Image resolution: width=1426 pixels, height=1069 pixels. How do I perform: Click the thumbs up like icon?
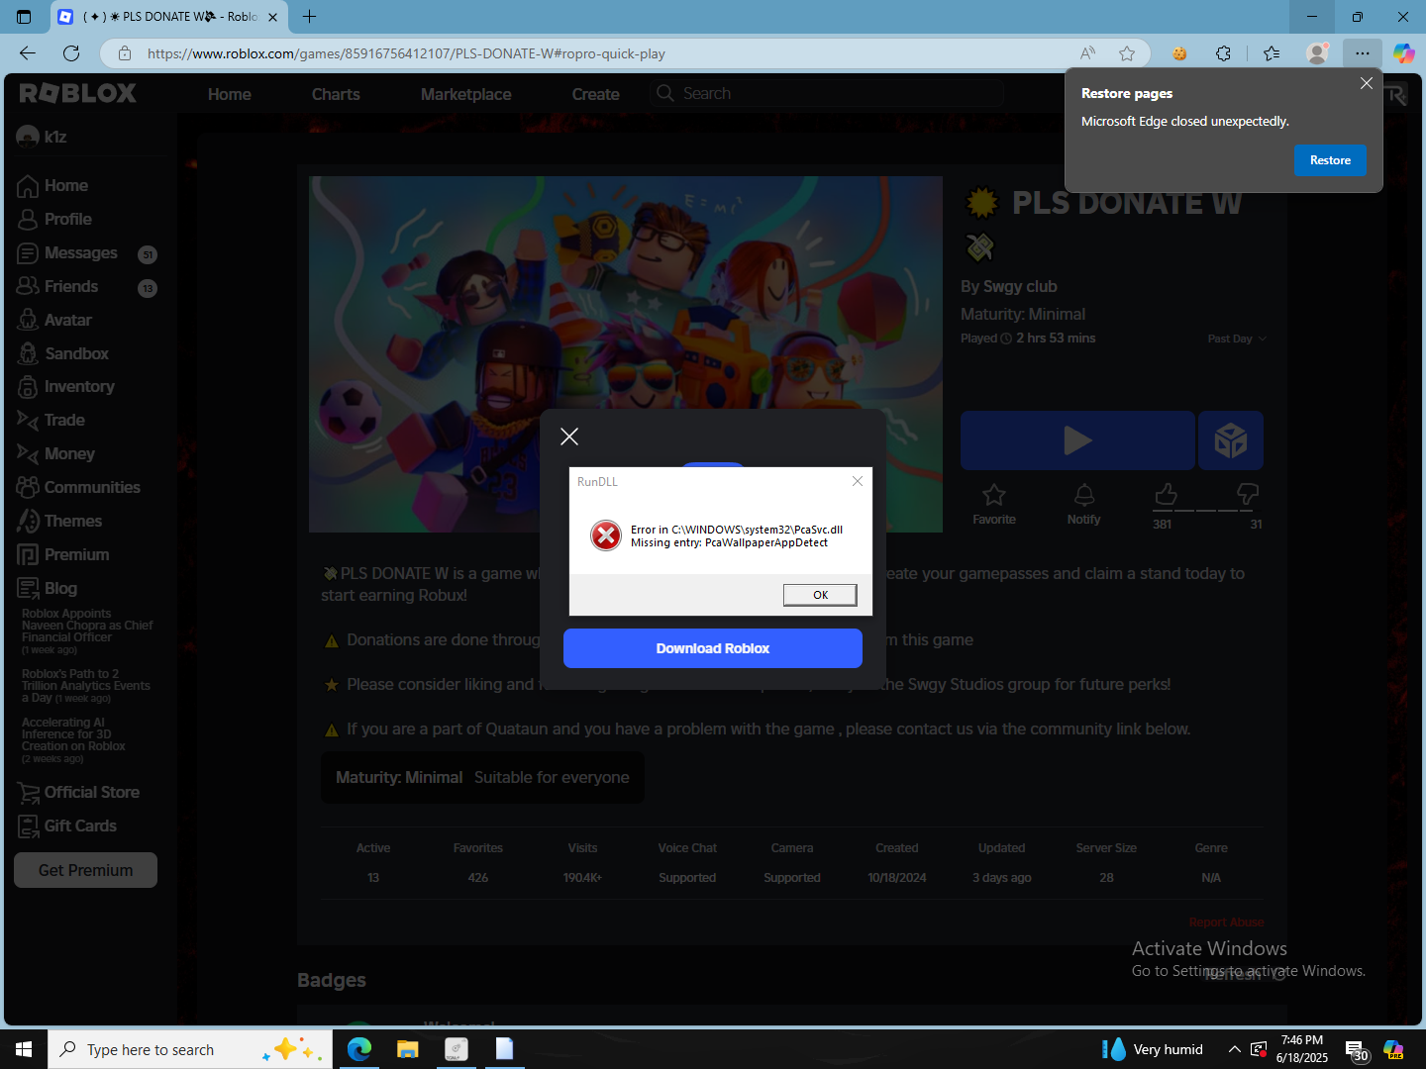(x=1167, y=494)
